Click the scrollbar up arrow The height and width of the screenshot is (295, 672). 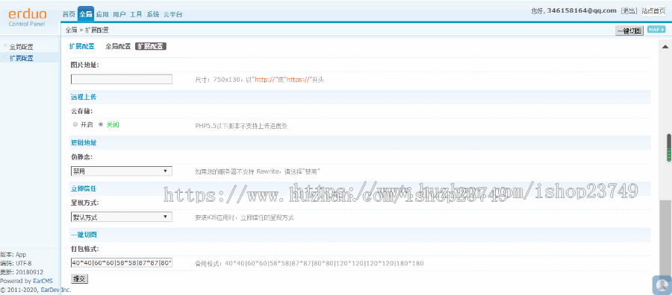tap(665, 46)
